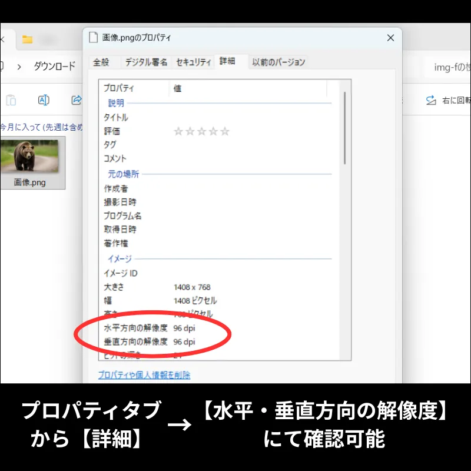The height and width of the screenshot is (471, 471).
Task: Click the rotate right icon
Action: pos(430,100)
